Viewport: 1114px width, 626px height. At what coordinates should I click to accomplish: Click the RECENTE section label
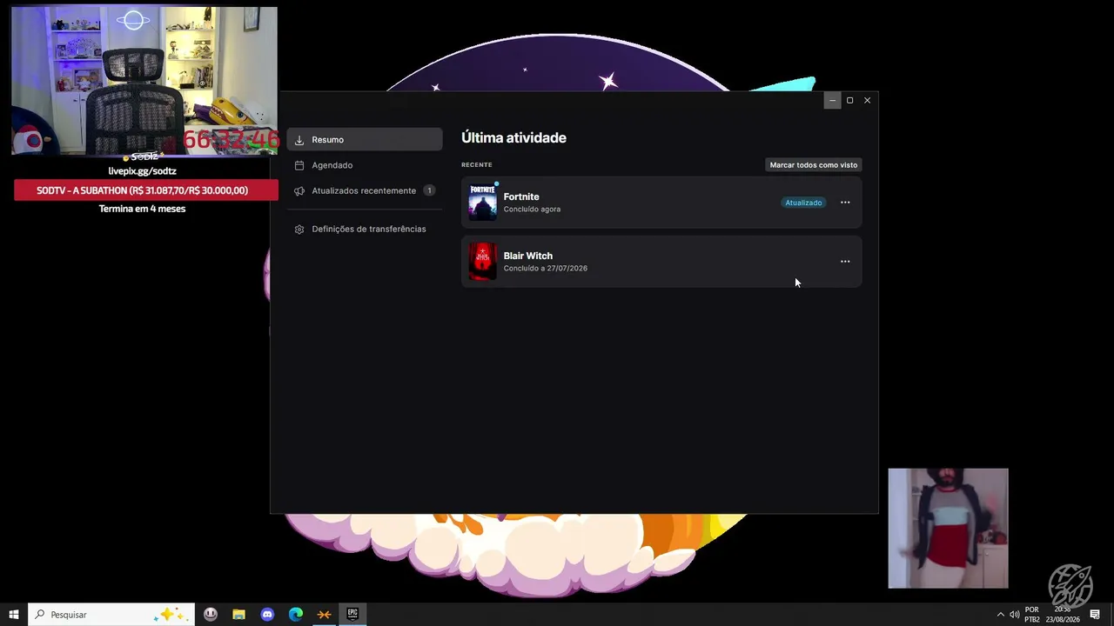click(x=477, y=165)
